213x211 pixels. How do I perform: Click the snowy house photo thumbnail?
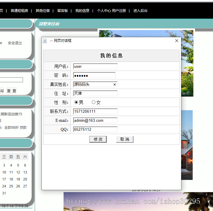187,145
